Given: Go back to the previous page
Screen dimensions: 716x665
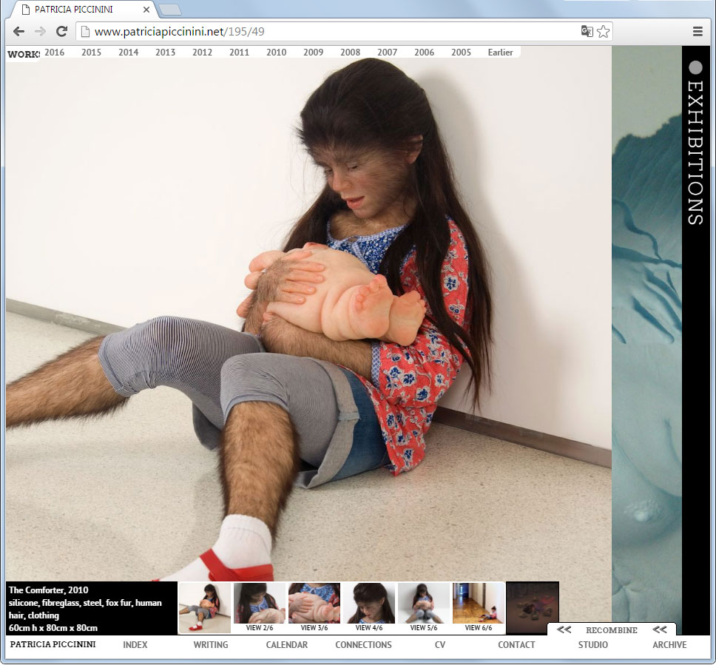Looking at the screenshot, I should pos(18,32).
